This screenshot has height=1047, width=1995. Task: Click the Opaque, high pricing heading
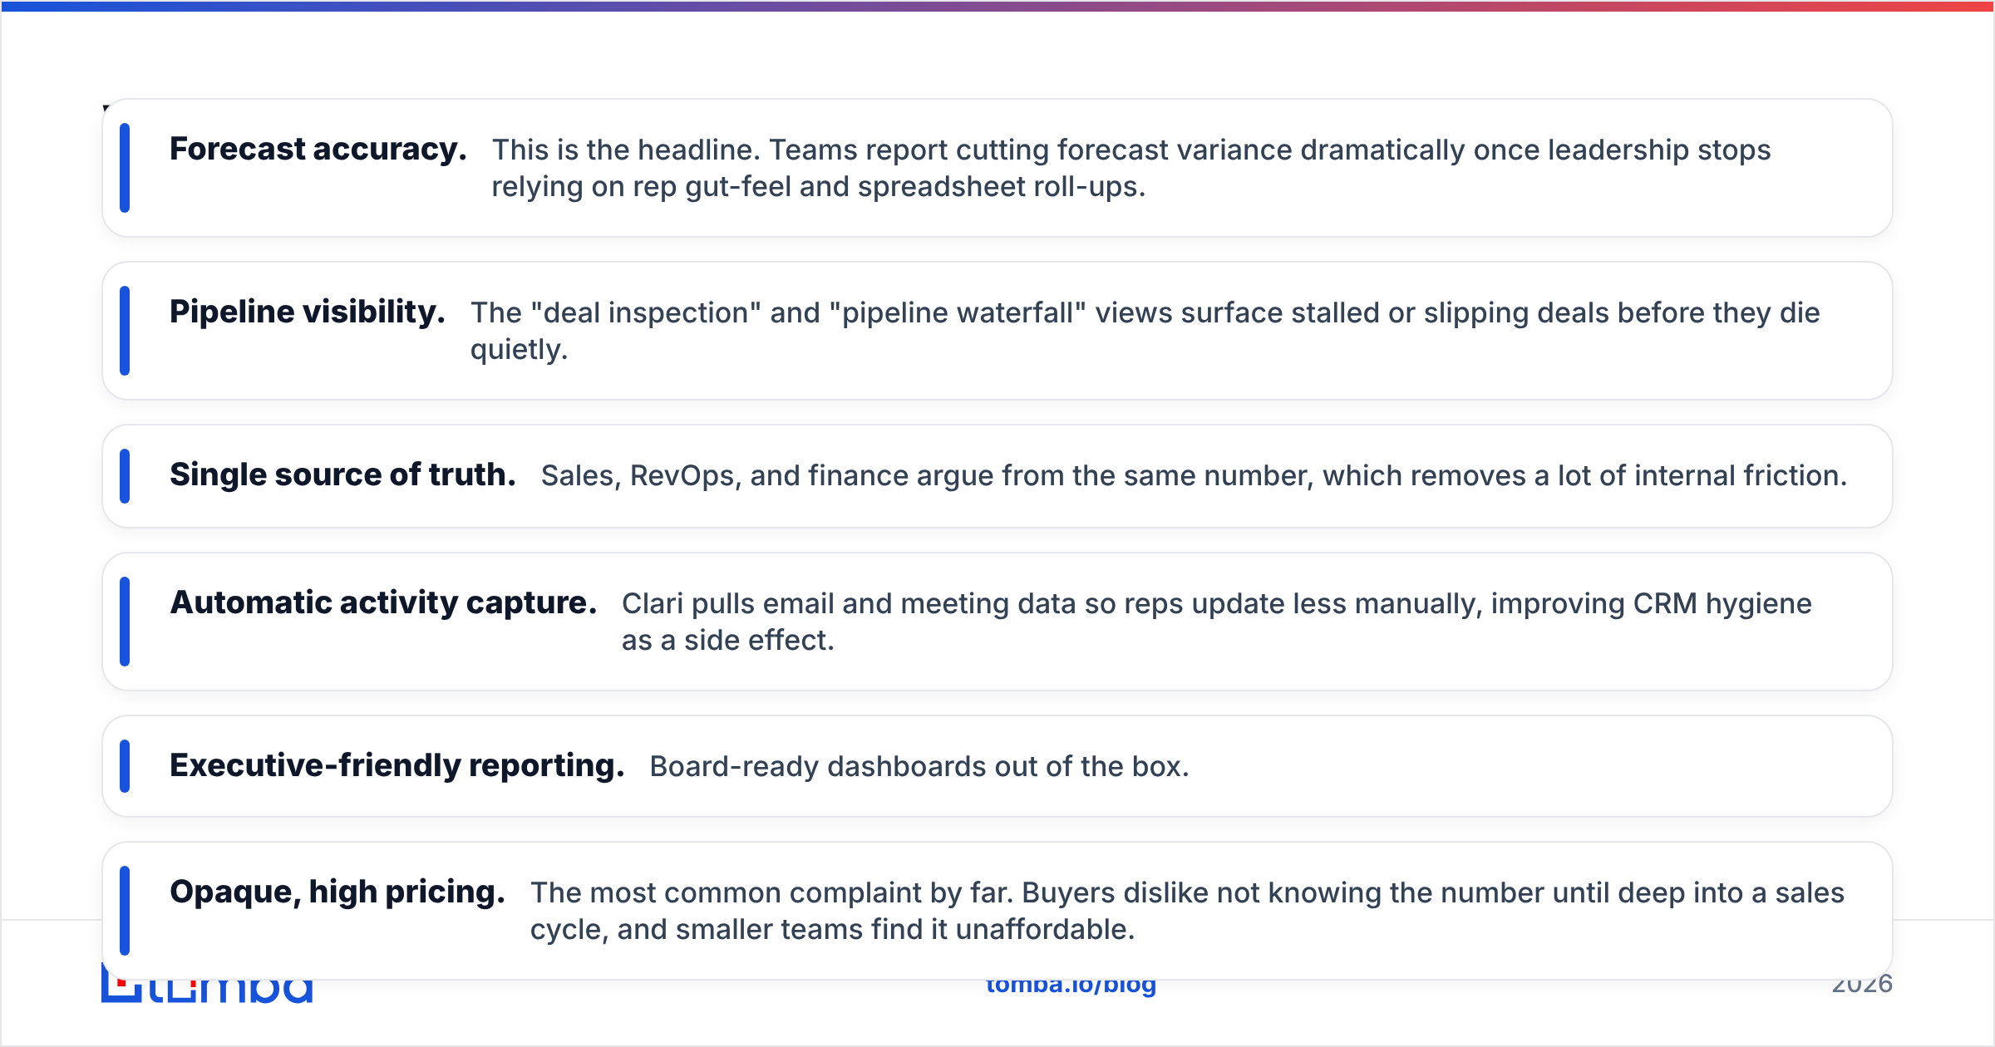click(337, 892)
